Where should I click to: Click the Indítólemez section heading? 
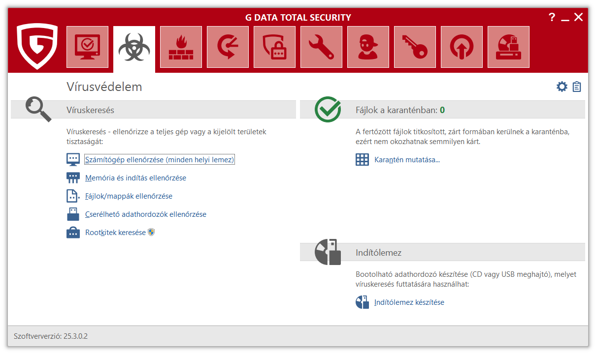tap(378, 253)
